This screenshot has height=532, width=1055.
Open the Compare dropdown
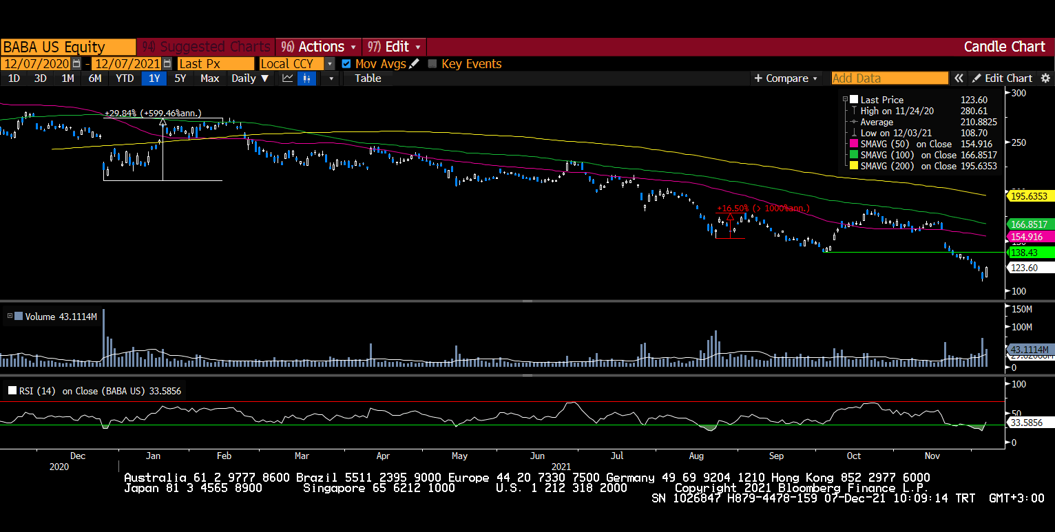coord(786,78)
